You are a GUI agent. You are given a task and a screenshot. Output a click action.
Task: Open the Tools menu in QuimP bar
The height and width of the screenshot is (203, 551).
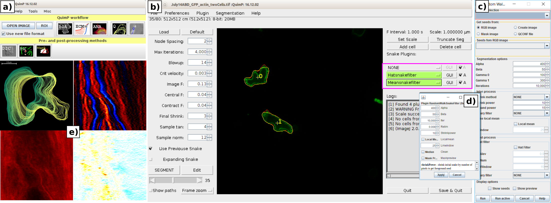tap(33, 11)
